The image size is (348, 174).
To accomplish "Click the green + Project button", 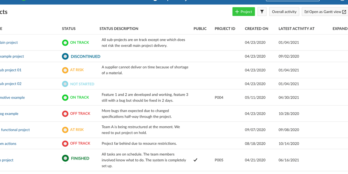I will [x=244, y=12].
